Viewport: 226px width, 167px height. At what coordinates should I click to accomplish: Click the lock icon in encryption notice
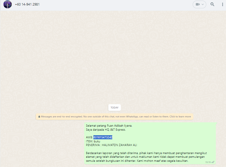click(39, 116)
